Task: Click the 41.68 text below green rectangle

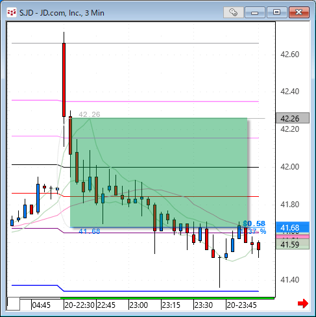Action: pyautogui.click(x=90, y=231)
